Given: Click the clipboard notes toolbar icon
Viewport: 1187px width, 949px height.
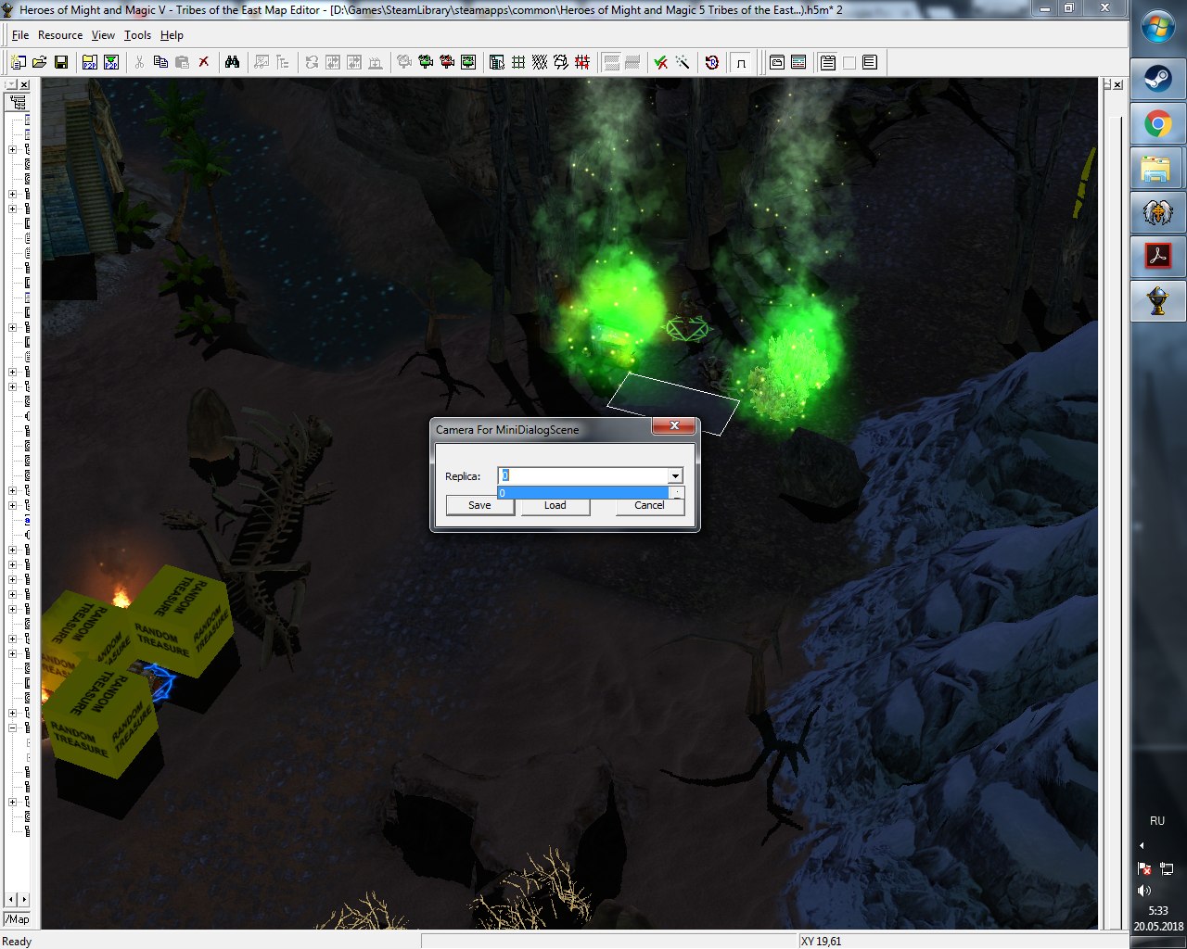Looking at the screenshot, I should coord(828,62).
